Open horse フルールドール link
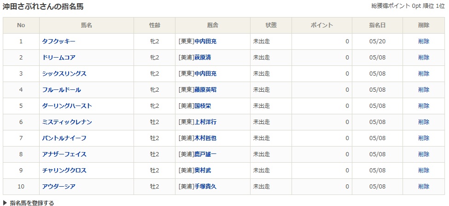449x206 pixels. (x=61, y=90)
